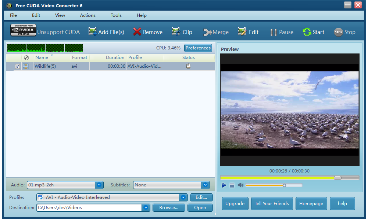
Task: Stop the preview playback
Action: (x=232, y=185)
